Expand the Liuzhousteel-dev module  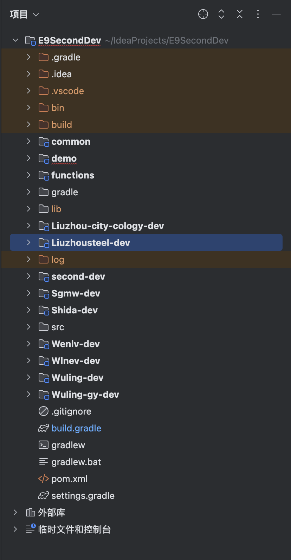click(29, 242)
